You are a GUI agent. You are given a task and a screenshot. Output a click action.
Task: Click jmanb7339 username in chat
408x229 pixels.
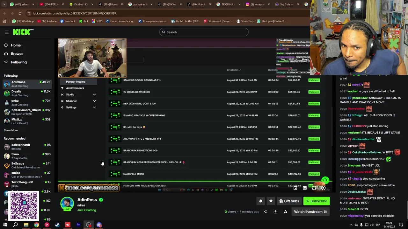click(360, 98)
